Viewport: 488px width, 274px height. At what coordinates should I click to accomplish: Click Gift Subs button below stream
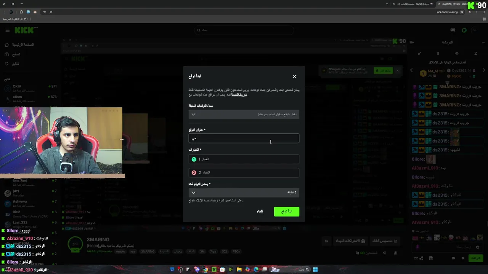[x=350, y=241]
